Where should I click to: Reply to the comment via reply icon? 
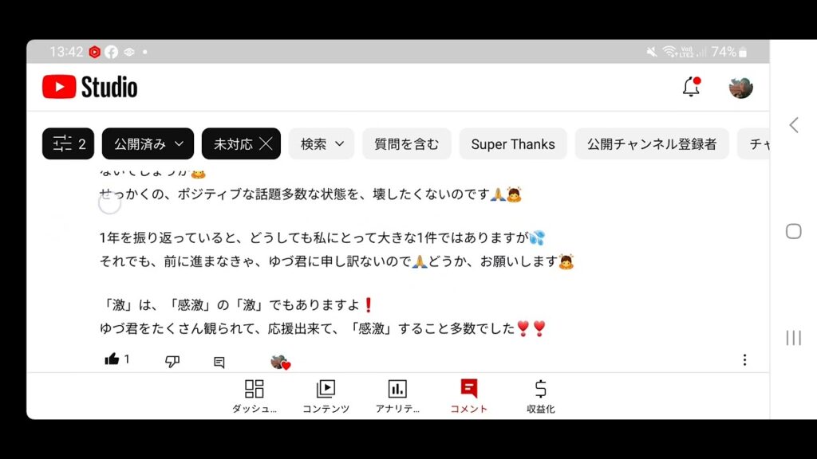pyautogui.click(x=219, y=363)
